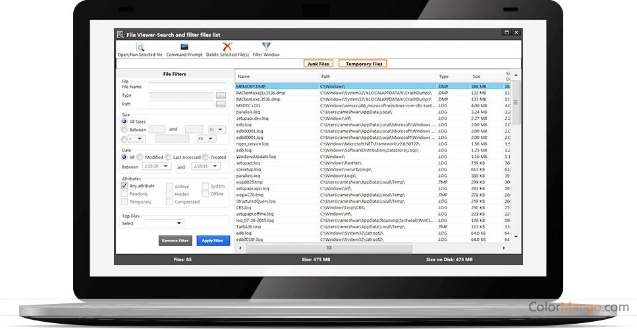Click the horizontal scrollbar under the file list

click(x=329, y=248)
